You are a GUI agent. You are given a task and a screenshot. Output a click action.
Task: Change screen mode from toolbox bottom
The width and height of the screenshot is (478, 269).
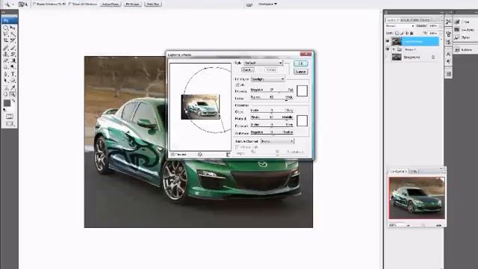pyautogui.click(x=9, y=123)
